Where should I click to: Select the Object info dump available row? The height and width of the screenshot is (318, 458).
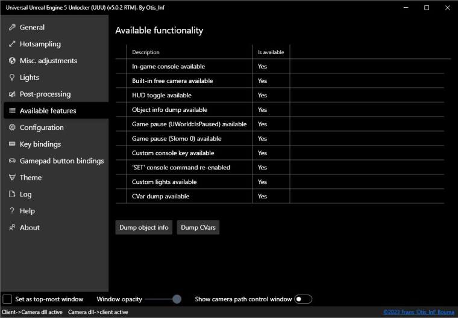pyautogui.click(x=280, y=109)
